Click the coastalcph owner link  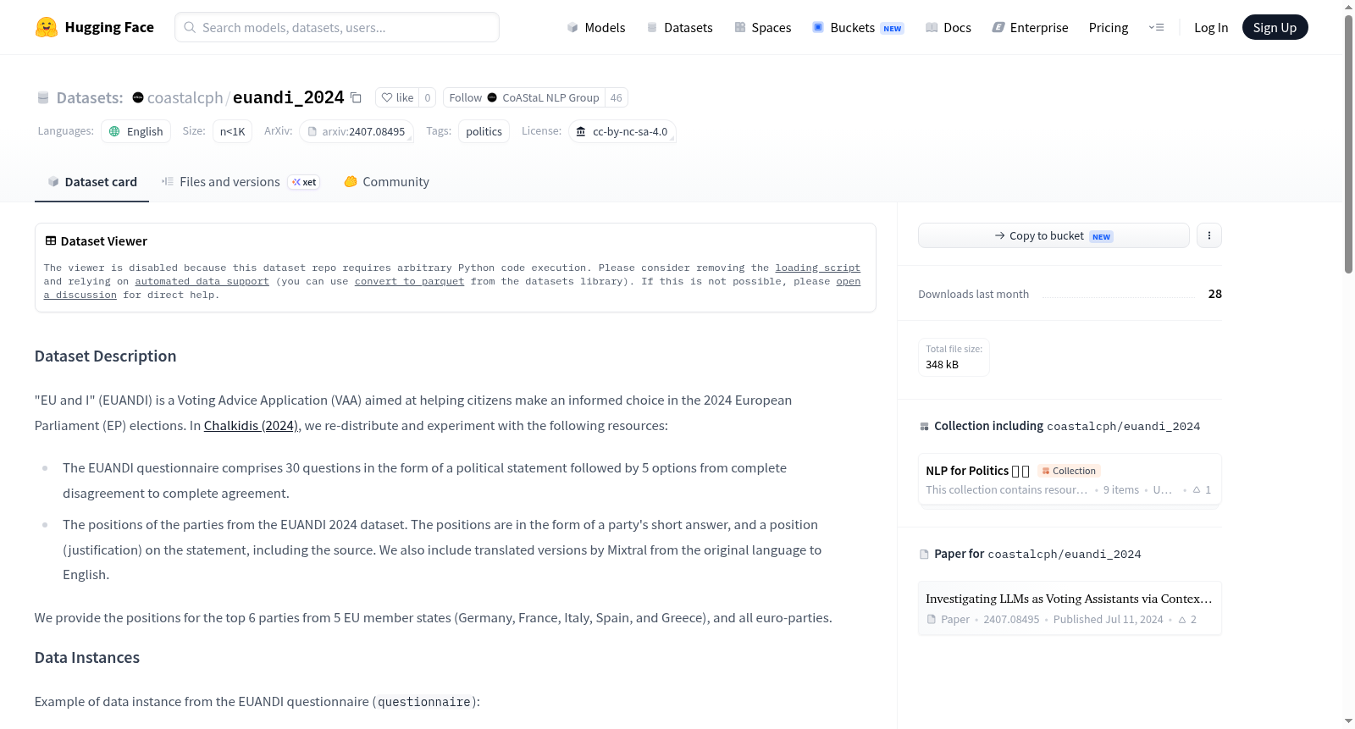tap(185, 97)
